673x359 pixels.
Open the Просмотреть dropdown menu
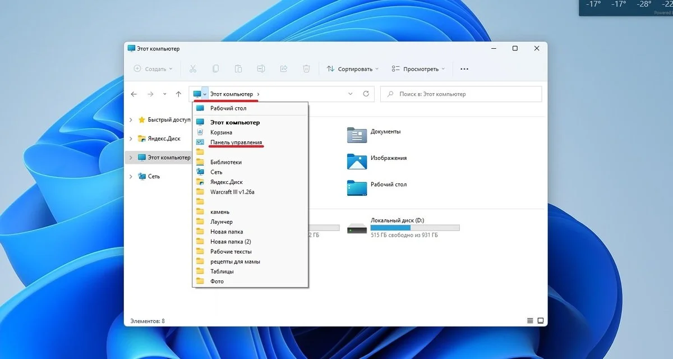418,69
